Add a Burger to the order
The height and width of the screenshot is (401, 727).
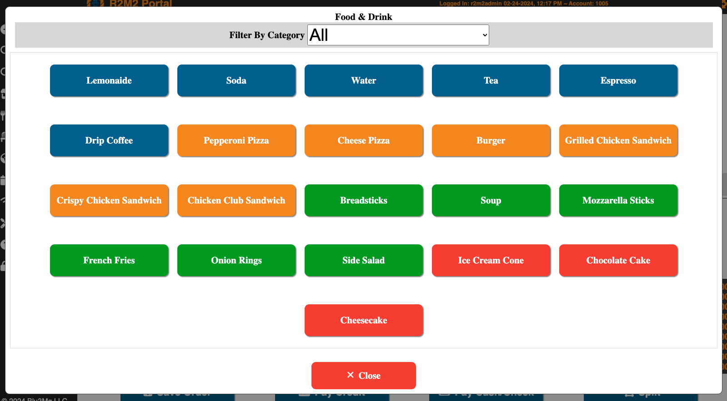coord(491,140)
